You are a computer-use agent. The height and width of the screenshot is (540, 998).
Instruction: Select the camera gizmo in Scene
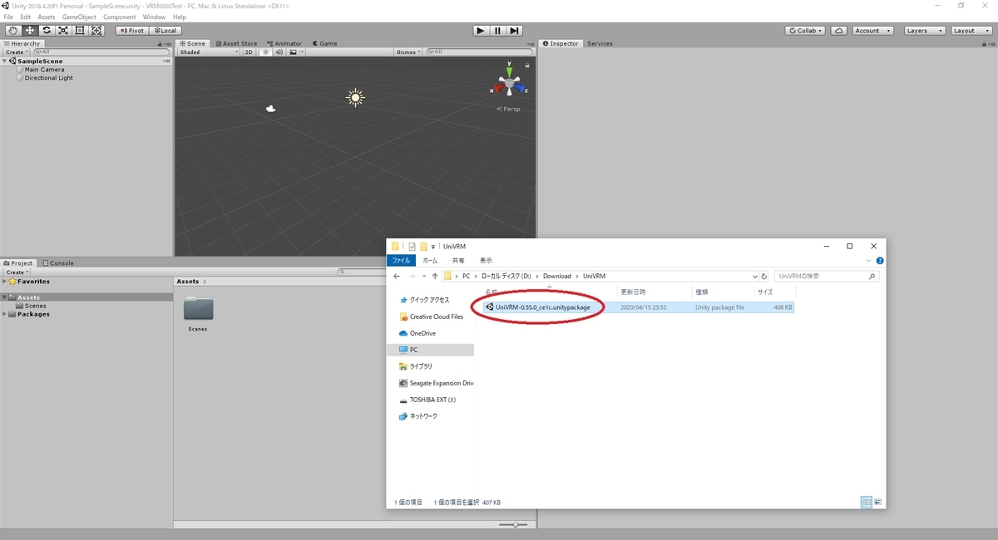tap(270, 109)
